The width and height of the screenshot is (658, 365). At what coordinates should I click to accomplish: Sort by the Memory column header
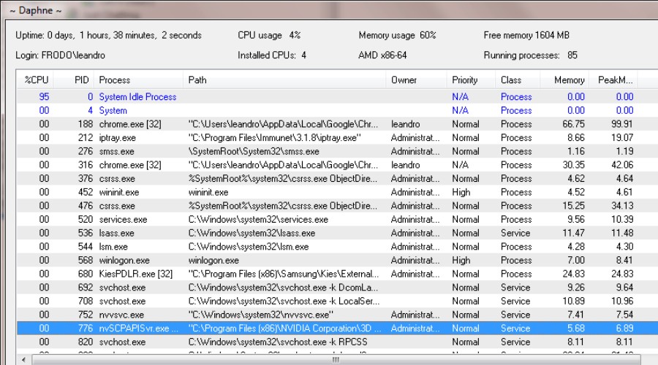[x=564, y=80]
